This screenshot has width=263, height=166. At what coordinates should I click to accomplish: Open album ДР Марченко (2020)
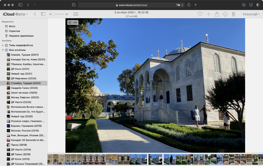pos(24,79)
